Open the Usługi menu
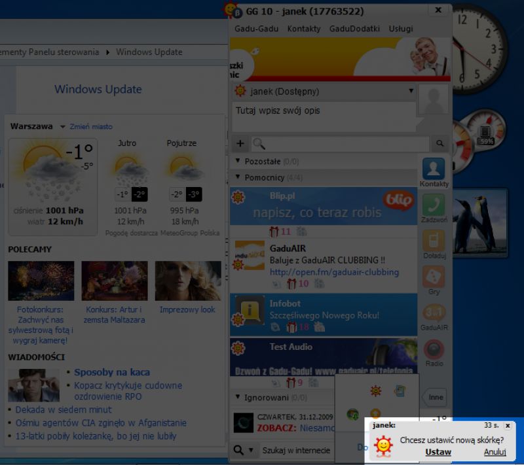Viewport: 524px width, 465px height. coord(401,29)
